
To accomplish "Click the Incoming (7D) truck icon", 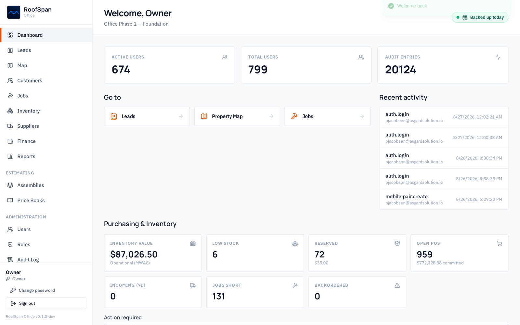I will pyautogui.click(x=193, y=285).
